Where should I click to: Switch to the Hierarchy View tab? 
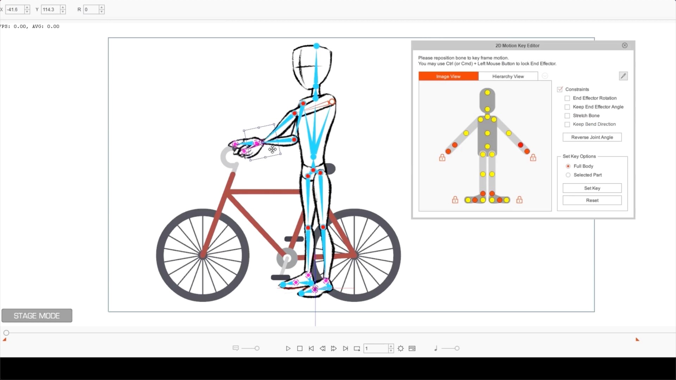(x=508, y=76)
